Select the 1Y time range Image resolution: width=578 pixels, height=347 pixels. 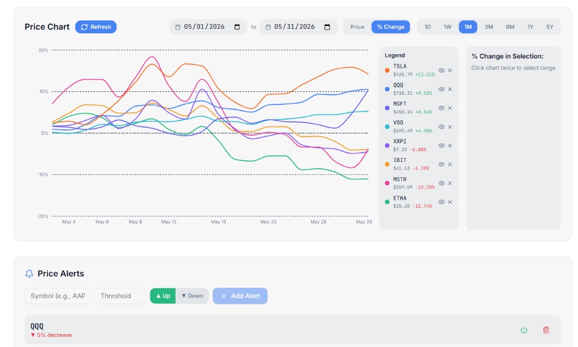coord(530,27)
